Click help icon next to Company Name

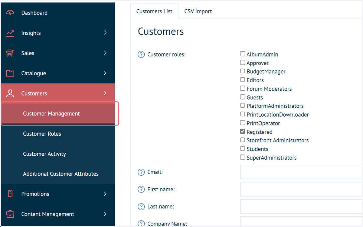tap(141, 224)
